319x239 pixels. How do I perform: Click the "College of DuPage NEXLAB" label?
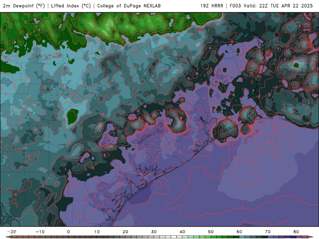129,6
